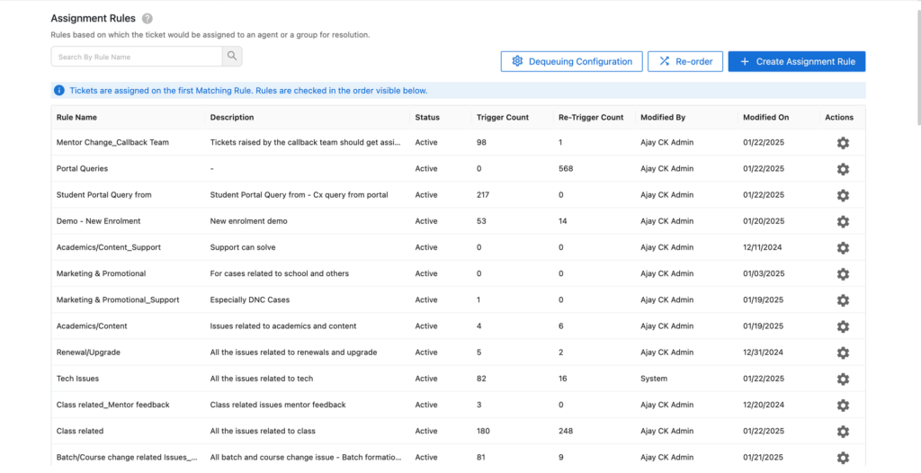Image resolution: width=921 pixels, height=473 pixels.
Task: Click the Modified By column header
Action: (663, 118)
